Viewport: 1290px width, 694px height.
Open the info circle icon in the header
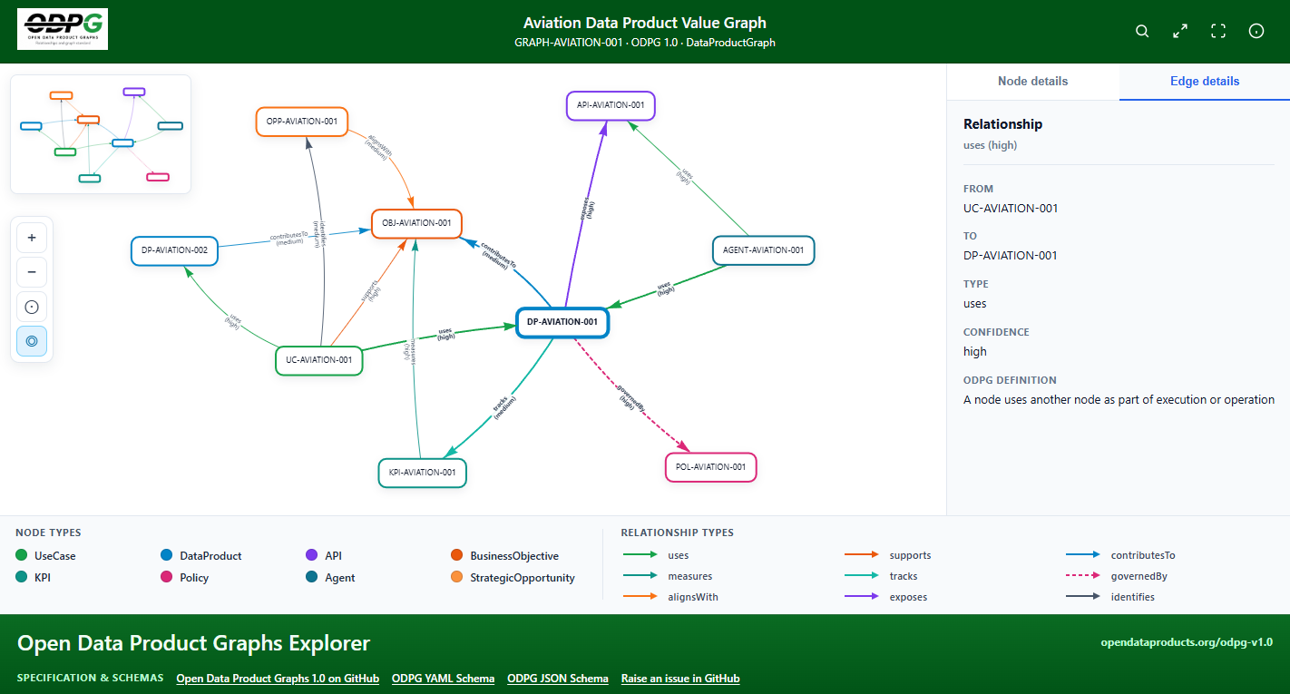[x=1256, y=32]
